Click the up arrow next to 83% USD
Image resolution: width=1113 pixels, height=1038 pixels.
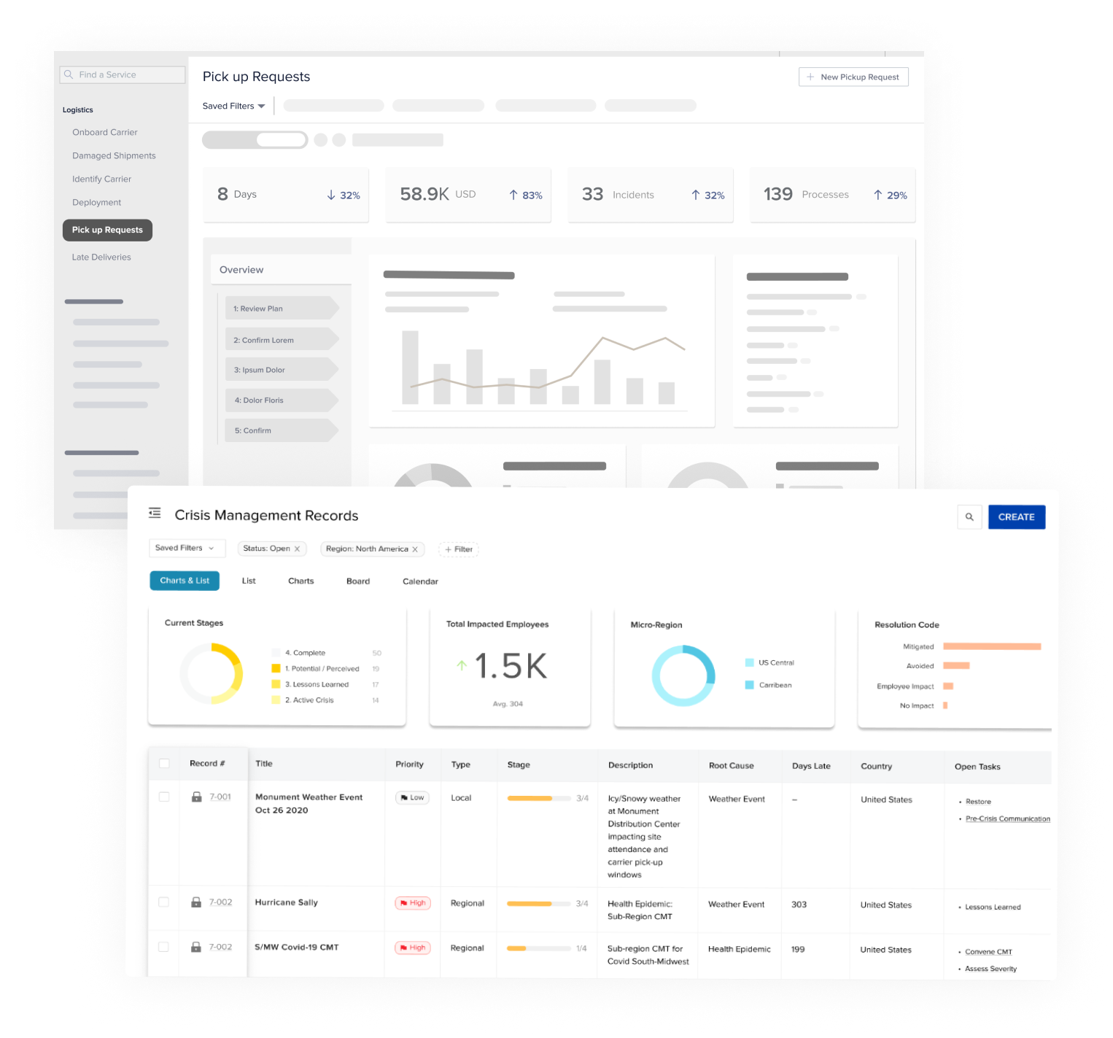[513, 195]
